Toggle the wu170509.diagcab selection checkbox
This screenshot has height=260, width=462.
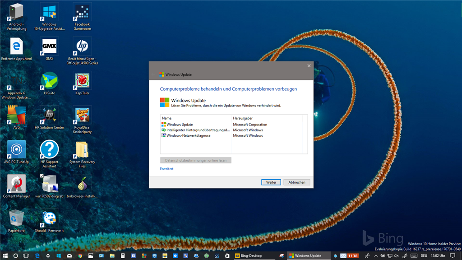42,176
